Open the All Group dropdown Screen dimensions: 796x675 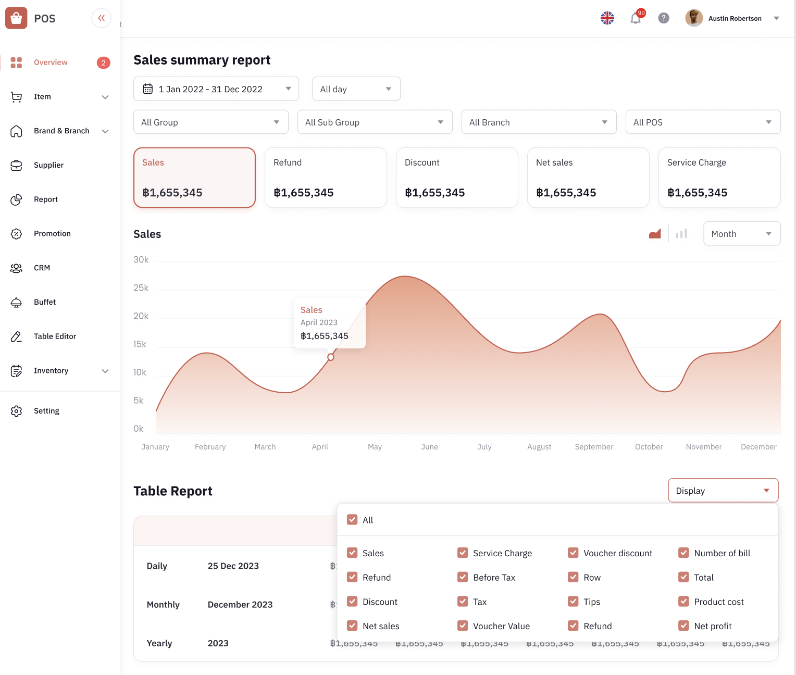click(211, 122)
